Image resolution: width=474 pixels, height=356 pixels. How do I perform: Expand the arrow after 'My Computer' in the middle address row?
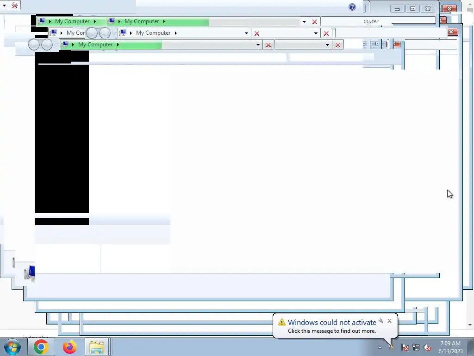click(x=175, y=33)
